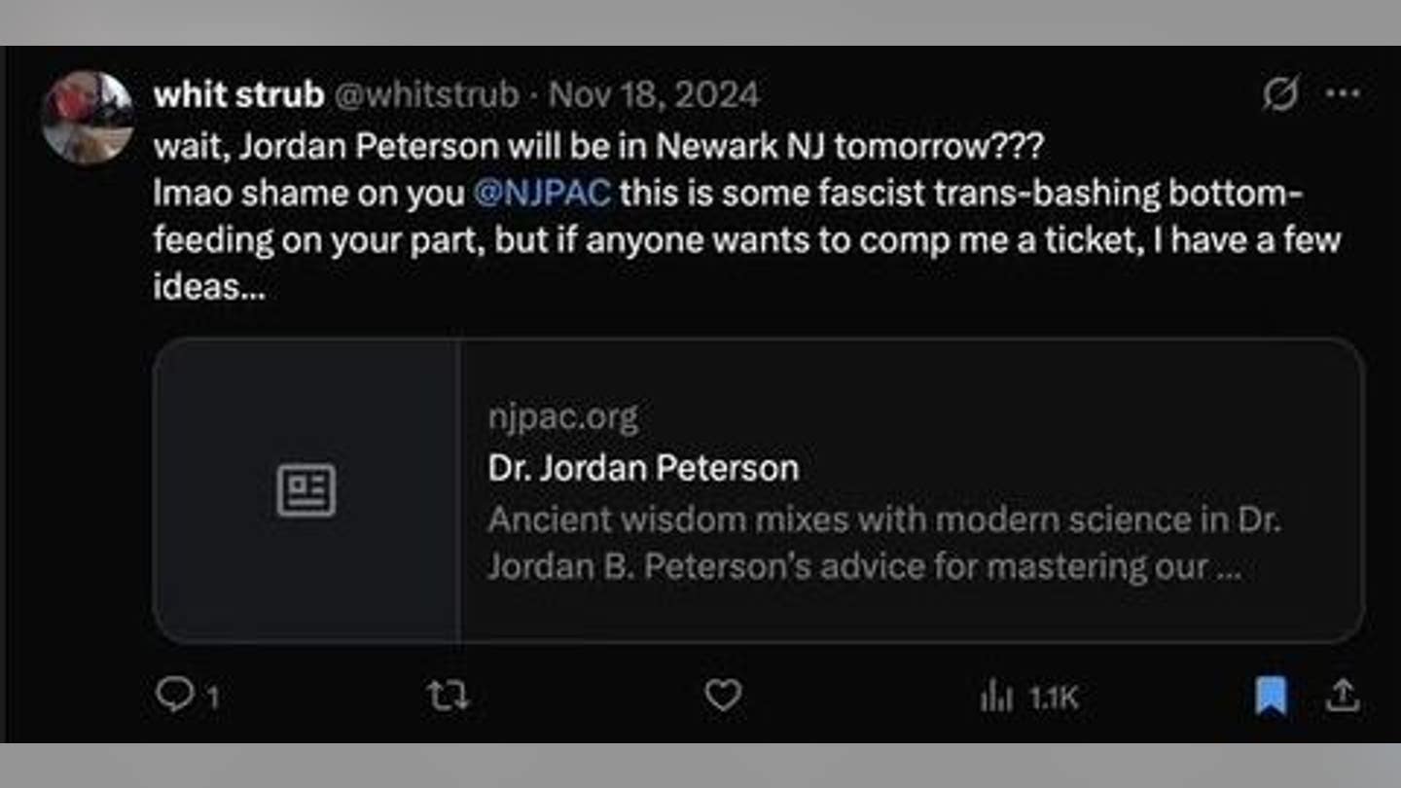Like the tweet with the heart icon
Screen dimensions: 1401x788
(x=723, y=695)
